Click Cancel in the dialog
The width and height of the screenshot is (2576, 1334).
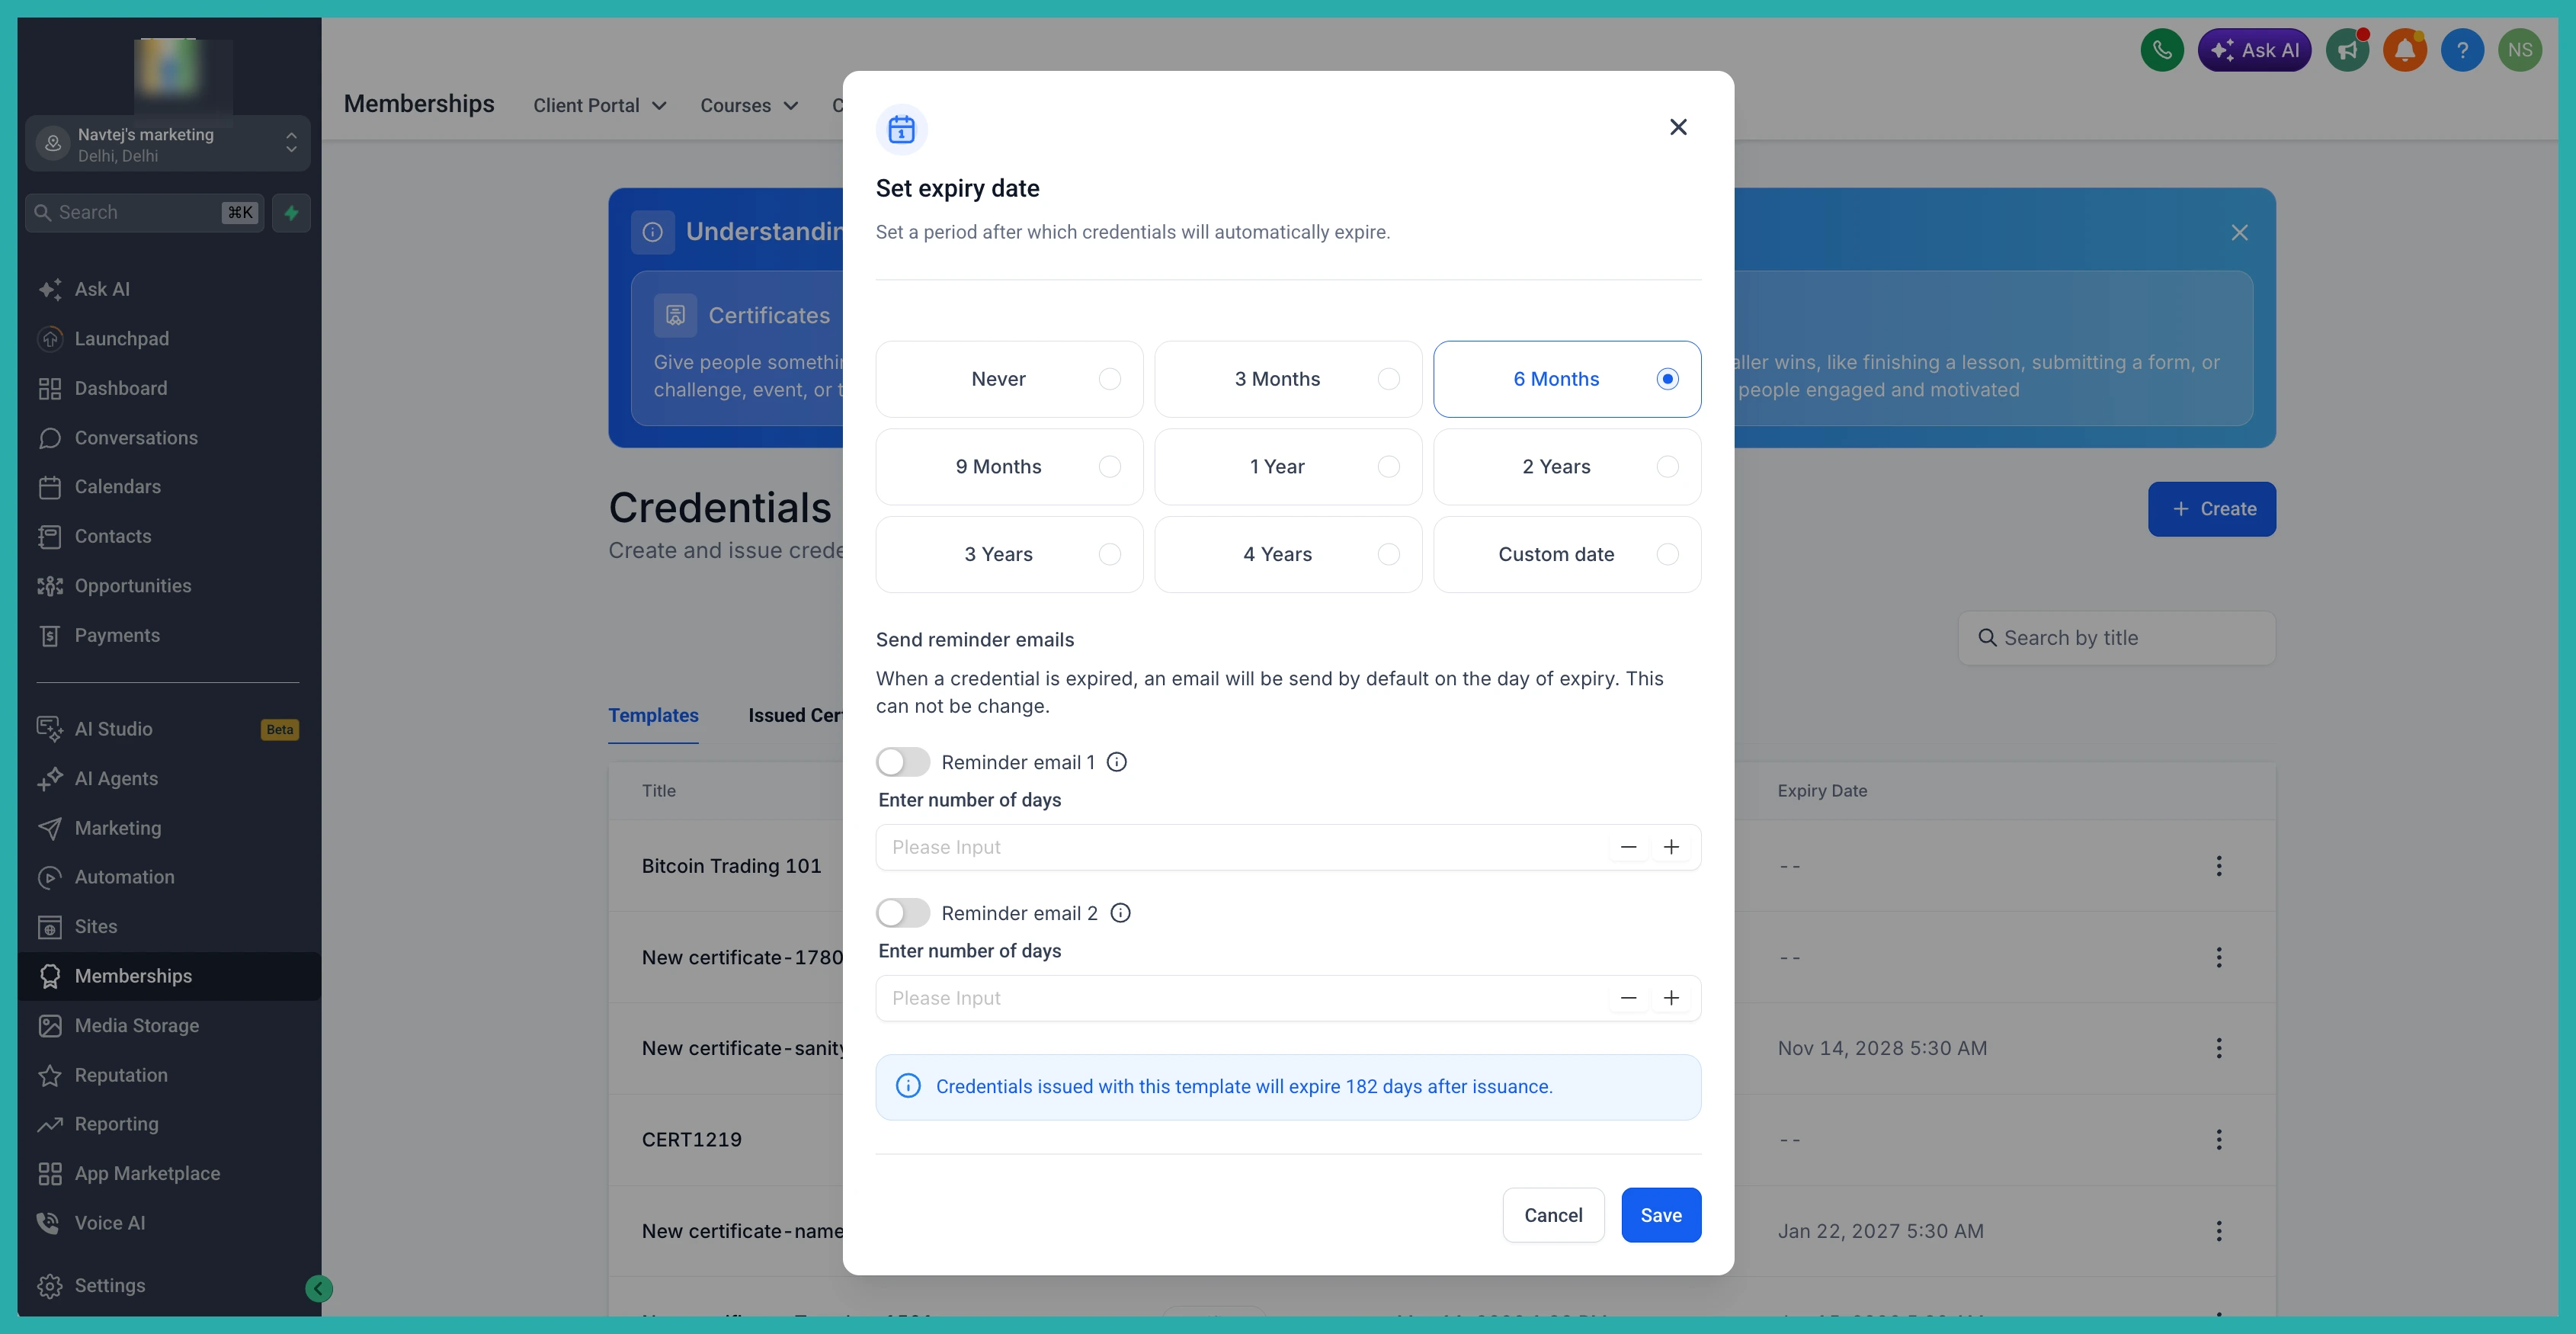click(x=1553, y=1215)
